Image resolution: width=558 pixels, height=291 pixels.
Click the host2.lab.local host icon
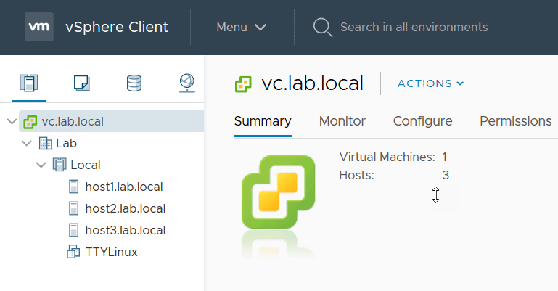[74, 208]
